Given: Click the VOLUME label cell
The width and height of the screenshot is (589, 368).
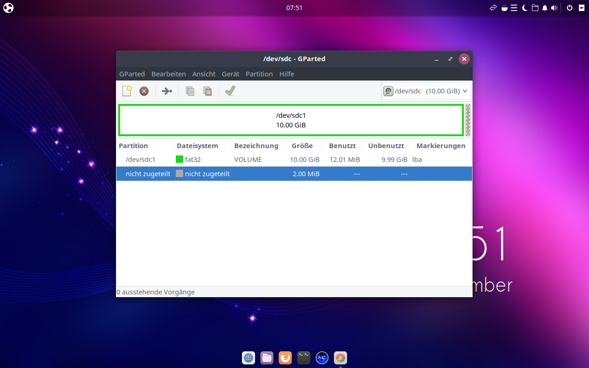Looking at the screenshot, I should tap(248, 160).
